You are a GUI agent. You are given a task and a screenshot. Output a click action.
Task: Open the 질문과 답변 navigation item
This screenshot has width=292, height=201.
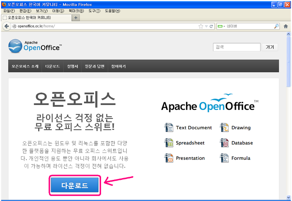click(x=95, y=66)
